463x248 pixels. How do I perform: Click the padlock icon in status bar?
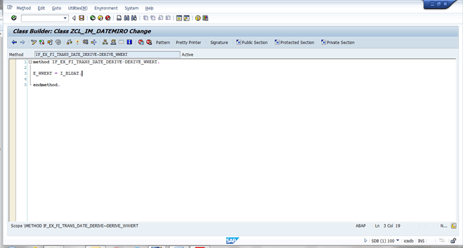[453, 241]
